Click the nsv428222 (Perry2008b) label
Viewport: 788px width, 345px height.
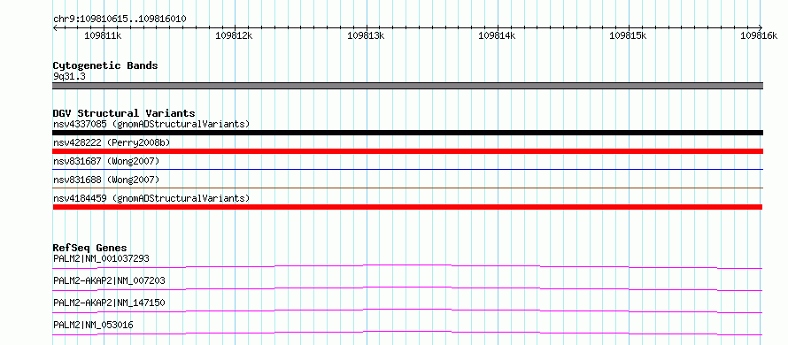click(112, 142)
